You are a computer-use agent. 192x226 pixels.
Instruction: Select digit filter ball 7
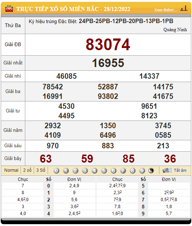[x=123, y=171]
